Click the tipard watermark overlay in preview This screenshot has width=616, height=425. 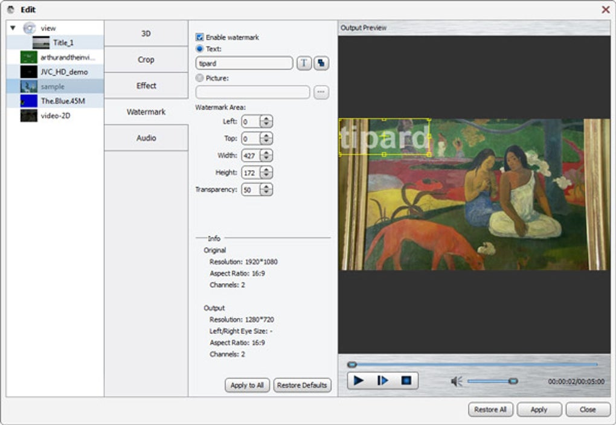coord(384,136)
